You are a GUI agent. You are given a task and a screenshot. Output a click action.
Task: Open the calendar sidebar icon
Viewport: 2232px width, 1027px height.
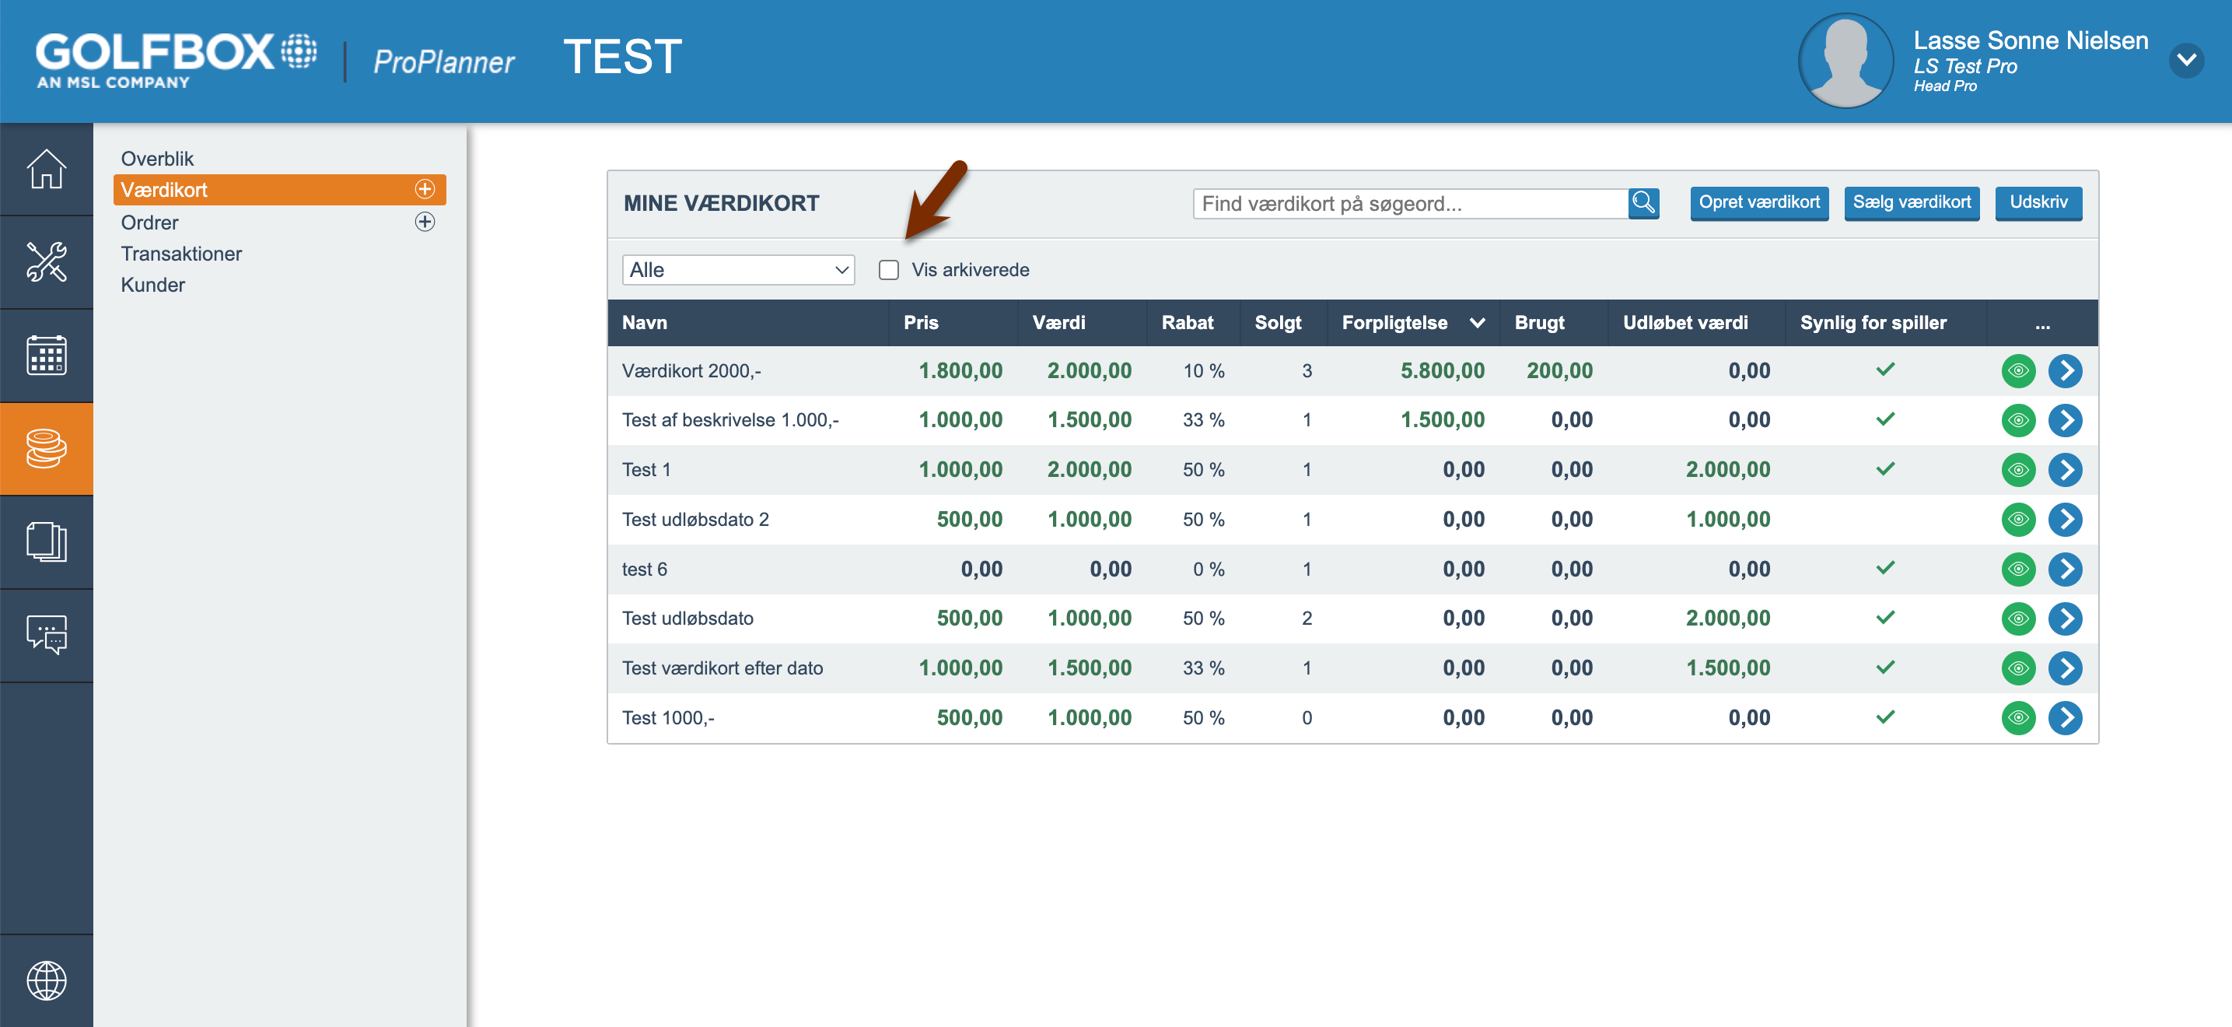coord(46,356)
